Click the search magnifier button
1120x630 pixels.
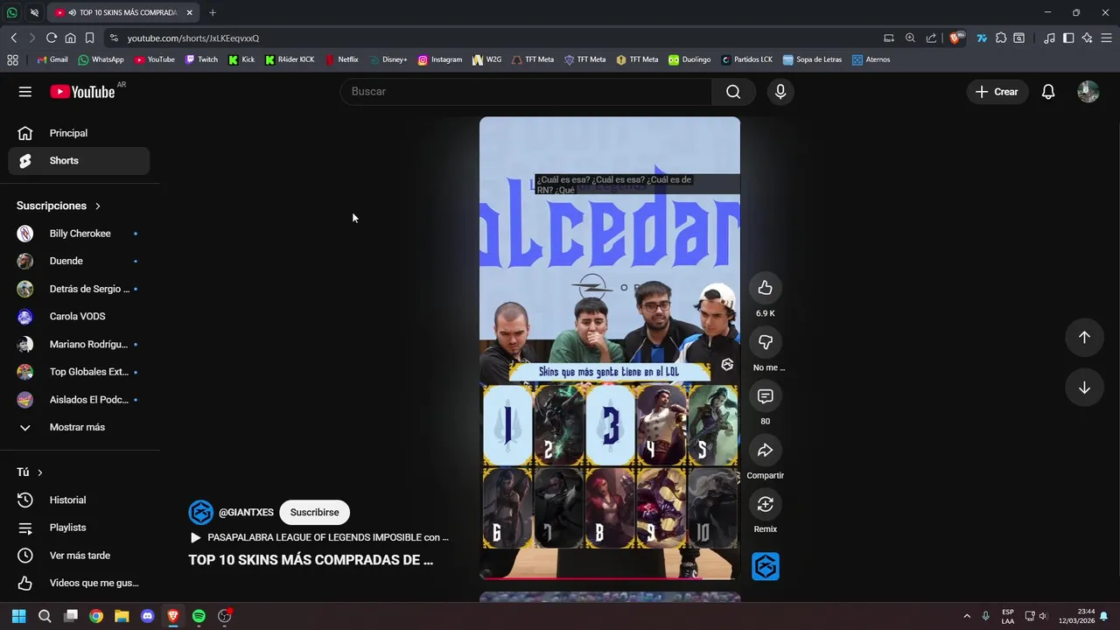pyautogui.click(x=733, y=92)
